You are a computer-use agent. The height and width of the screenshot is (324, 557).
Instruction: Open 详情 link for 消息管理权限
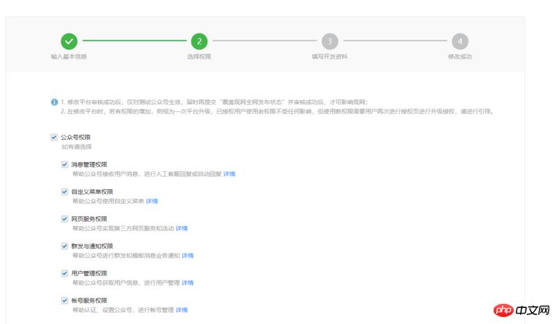(229, 174)
